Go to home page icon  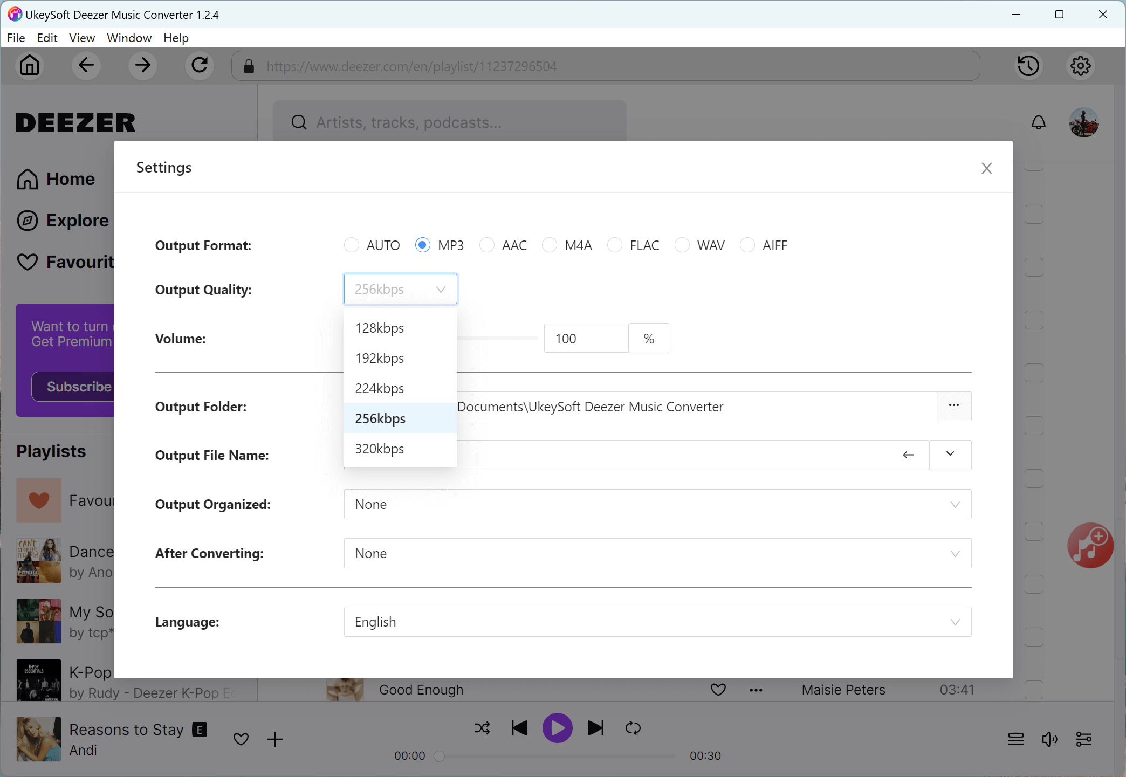point(30,66)
